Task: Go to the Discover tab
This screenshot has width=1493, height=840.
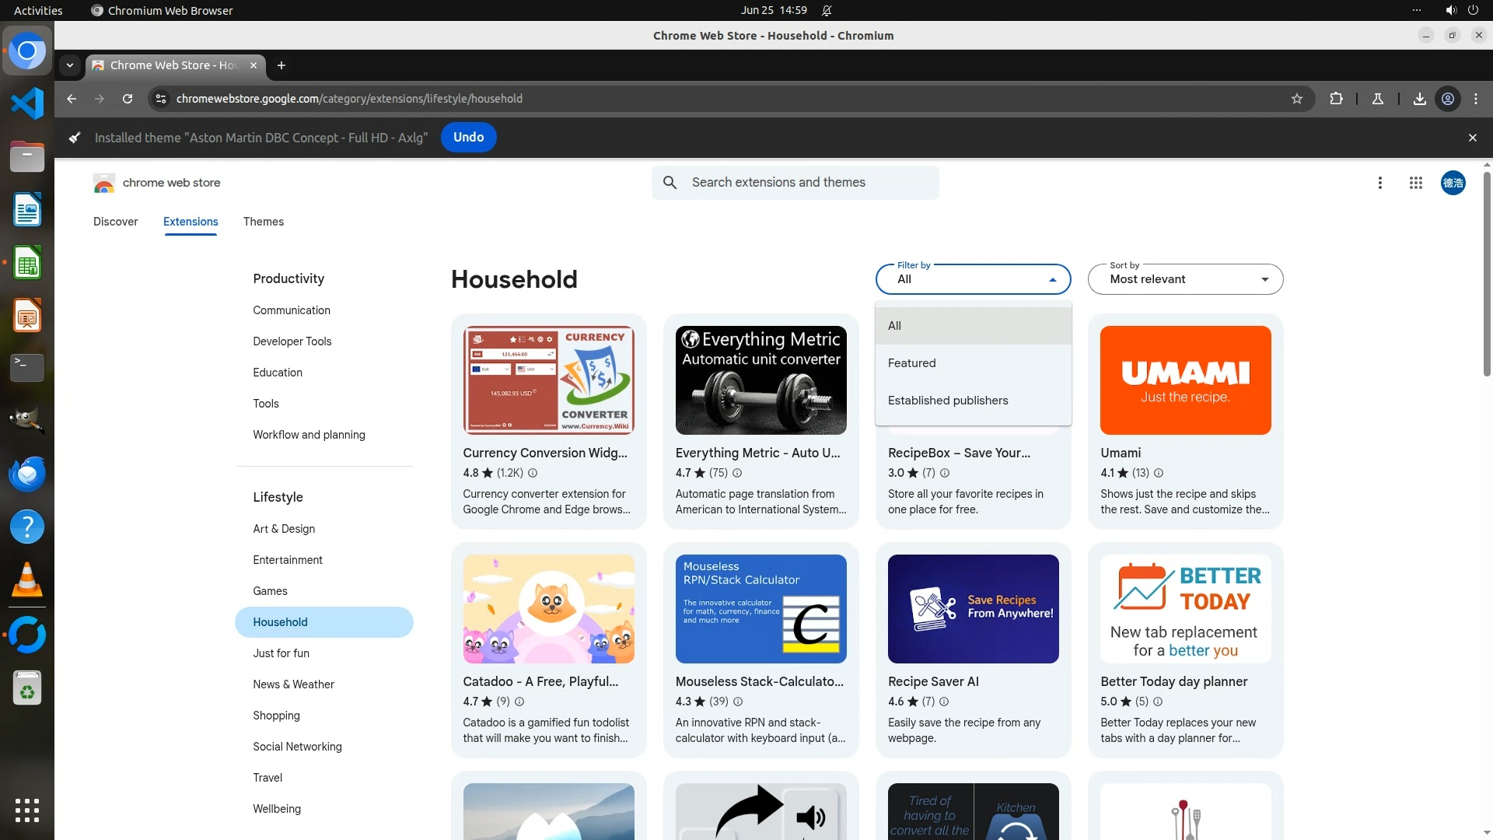Action: click(115, 222)
